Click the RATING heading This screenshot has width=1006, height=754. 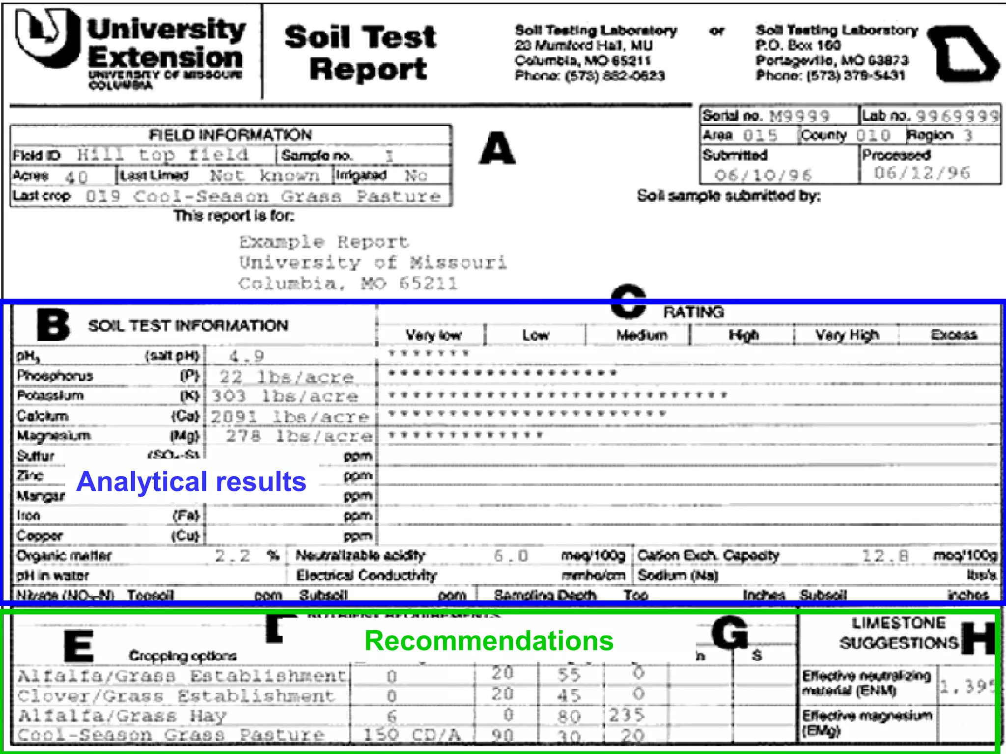(x=694, y=312)
